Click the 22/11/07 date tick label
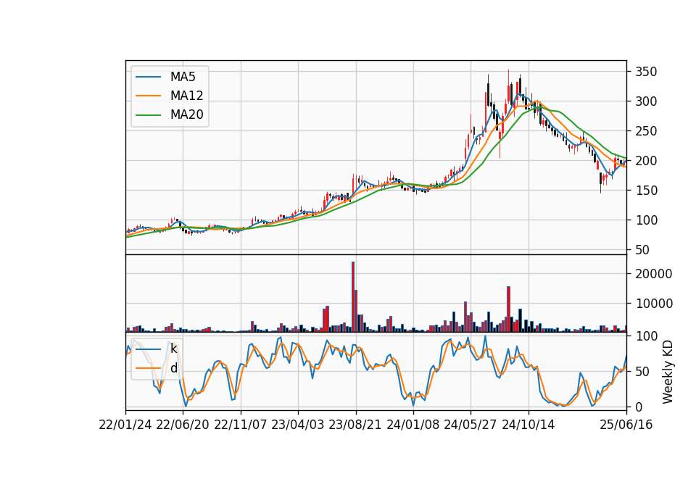 point(241,425)
